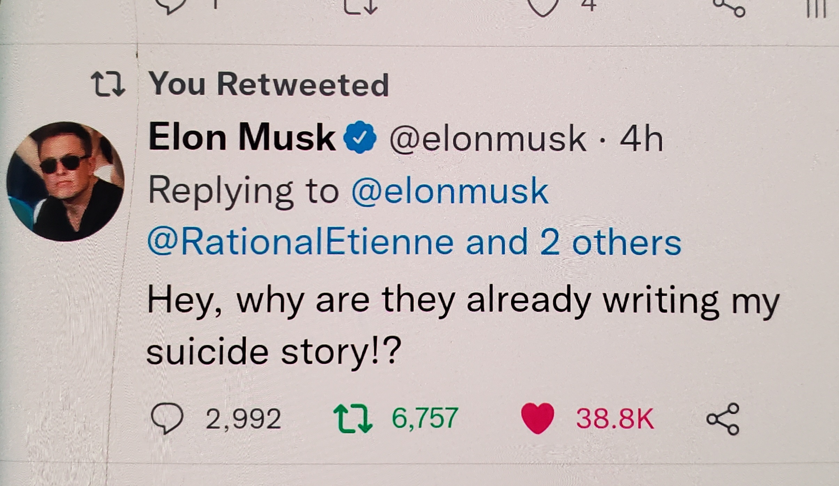Image resolution: width=839 pixels, height=486 pixels.
Task: Open the @elonmusk handle next to name
Action: 488,139
